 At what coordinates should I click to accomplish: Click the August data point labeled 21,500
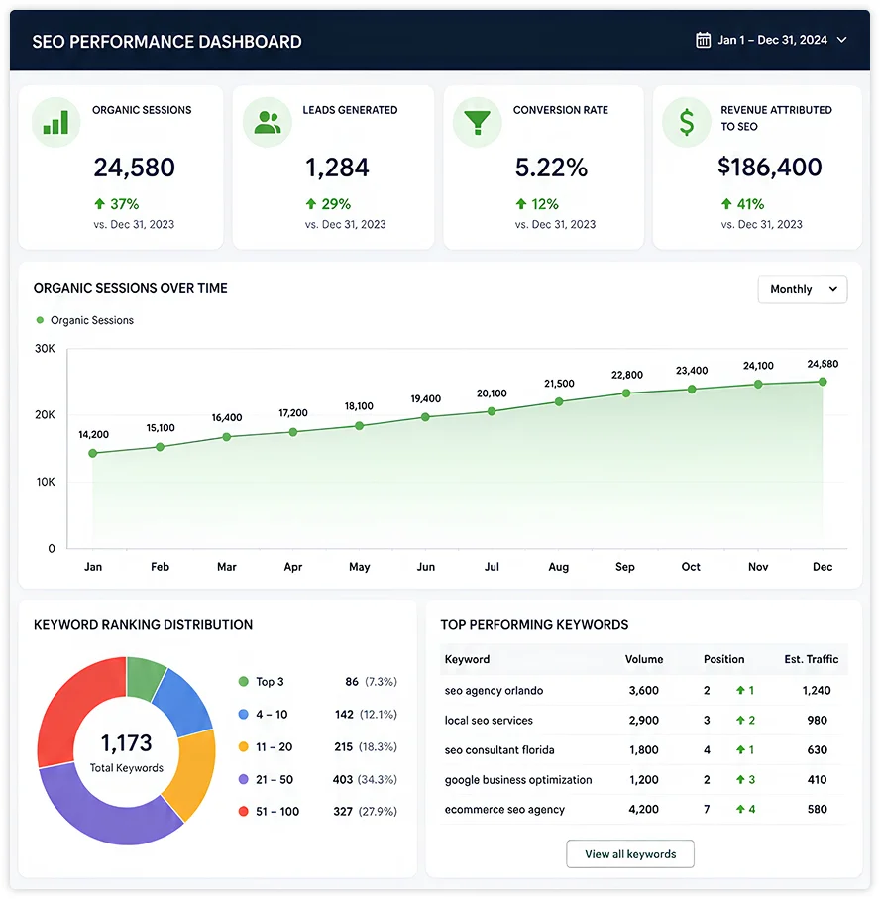click(559, 401)
